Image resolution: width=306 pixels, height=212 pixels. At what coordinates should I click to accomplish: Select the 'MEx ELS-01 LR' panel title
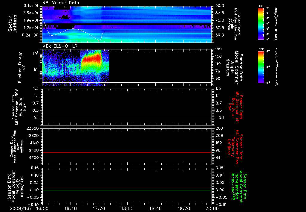click(60, 46)
